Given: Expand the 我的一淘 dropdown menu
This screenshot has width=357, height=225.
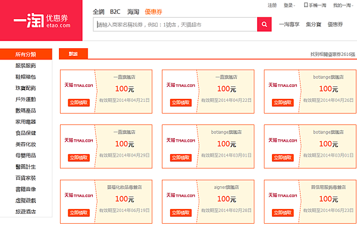Looking at the screenshot, I should pos(343,5).
